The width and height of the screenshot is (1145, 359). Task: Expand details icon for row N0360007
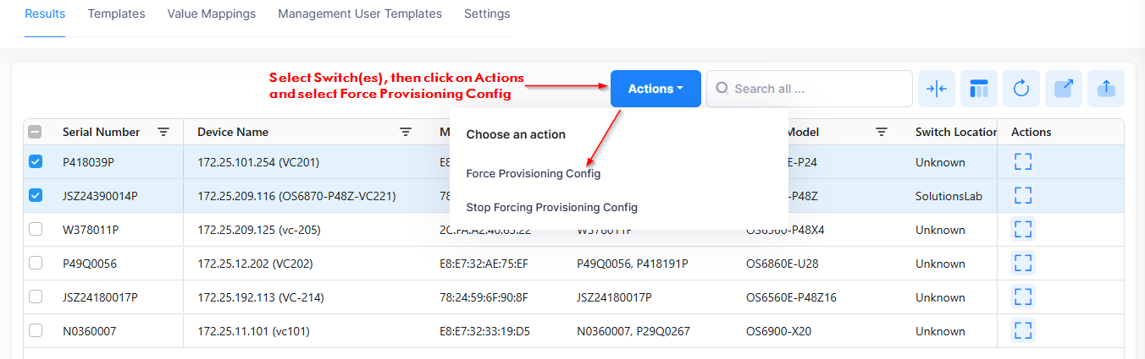click(x=1023, y=331)
